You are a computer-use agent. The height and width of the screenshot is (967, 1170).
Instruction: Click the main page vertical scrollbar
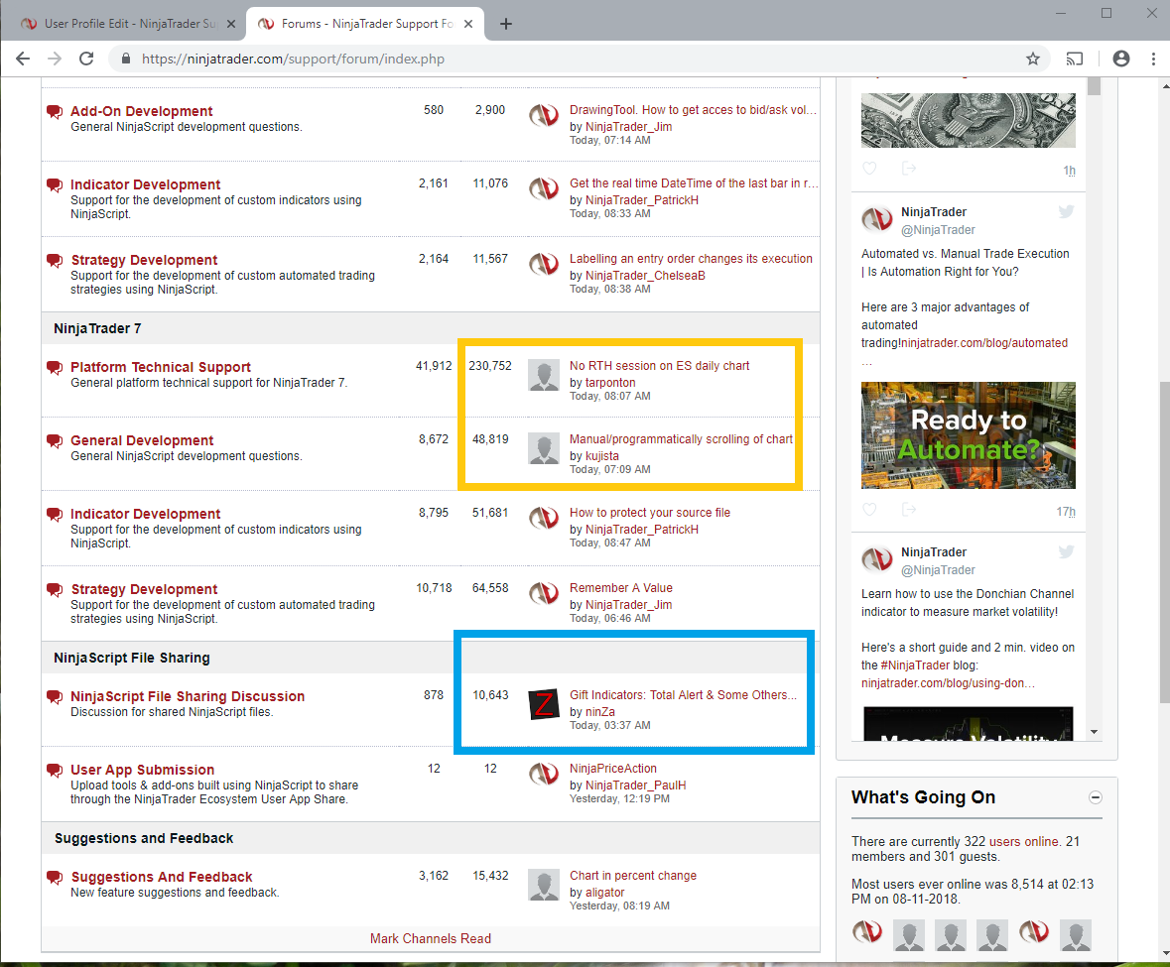point(1165,542)
